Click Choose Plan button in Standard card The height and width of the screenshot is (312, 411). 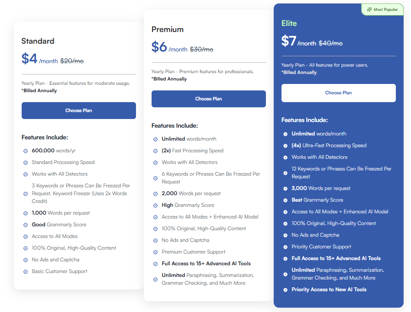pos(78,110)
